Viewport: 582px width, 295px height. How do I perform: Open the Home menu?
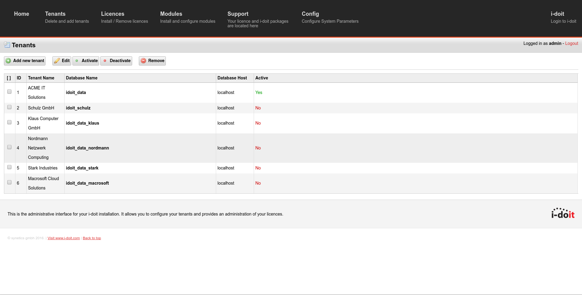pyautogui.click(x=22, y=14)
